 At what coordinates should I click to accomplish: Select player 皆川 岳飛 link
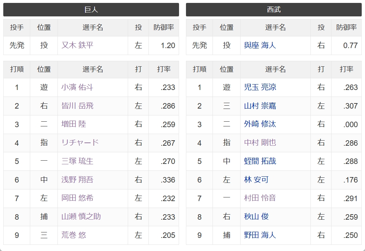[x=77, y=106]
